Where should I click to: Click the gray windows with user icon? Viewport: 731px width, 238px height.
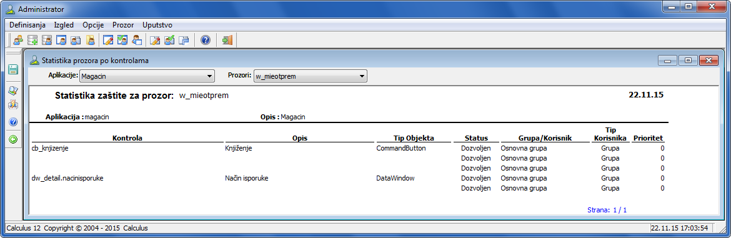click(76, 40)
